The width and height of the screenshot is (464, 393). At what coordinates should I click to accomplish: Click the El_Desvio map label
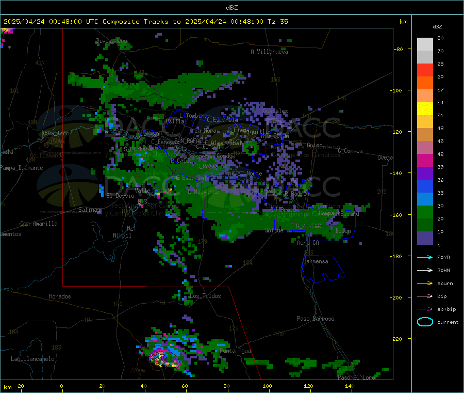tap(121, 196)
